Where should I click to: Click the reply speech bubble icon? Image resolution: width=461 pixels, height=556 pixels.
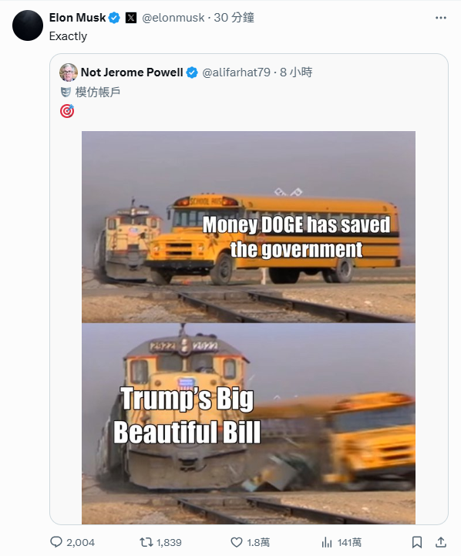[56, 542]
